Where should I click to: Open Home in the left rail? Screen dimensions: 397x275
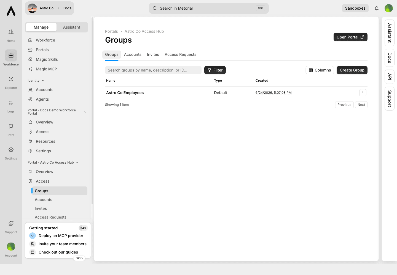11,36
